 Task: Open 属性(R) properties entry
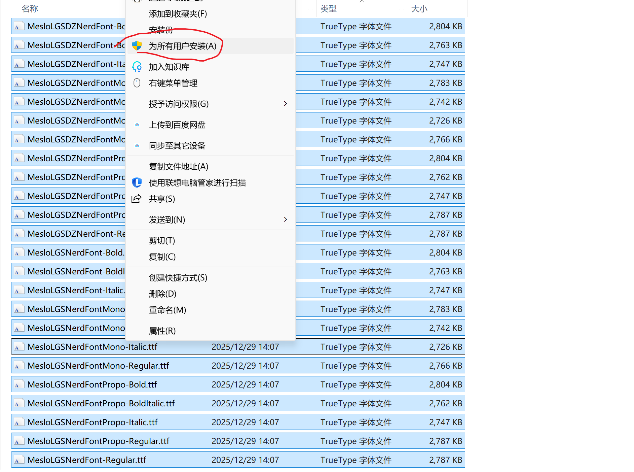162,331
